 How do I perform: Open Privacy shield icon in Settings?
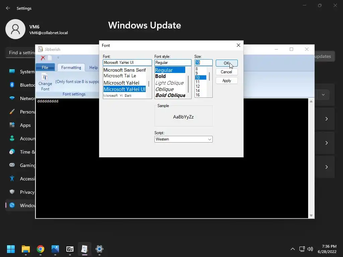click(12, 192)
